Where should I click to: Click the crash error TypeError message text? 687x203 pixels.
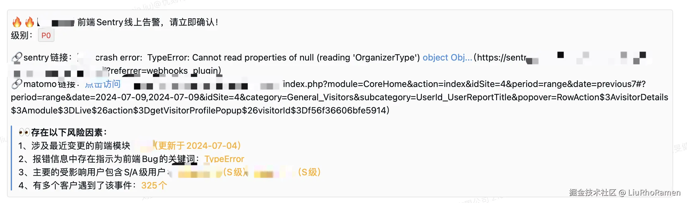pos(258,57)
